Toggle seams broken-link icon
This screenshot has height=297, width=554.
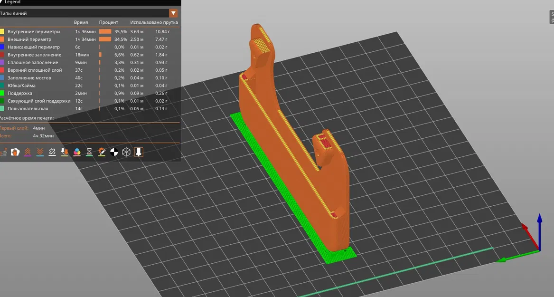pyautogui.click(x=52, y=152)
